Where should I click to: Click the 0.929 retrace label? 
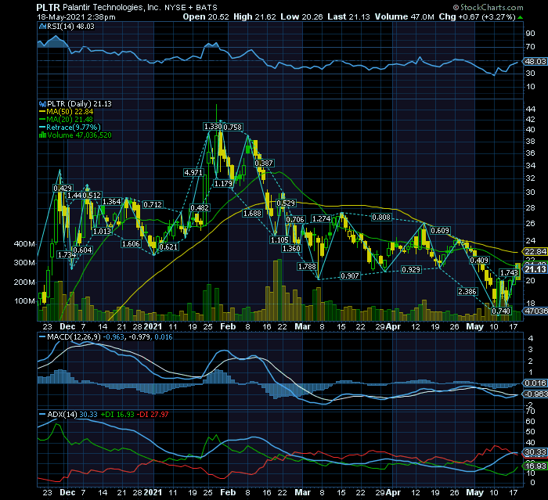point(411,270)
